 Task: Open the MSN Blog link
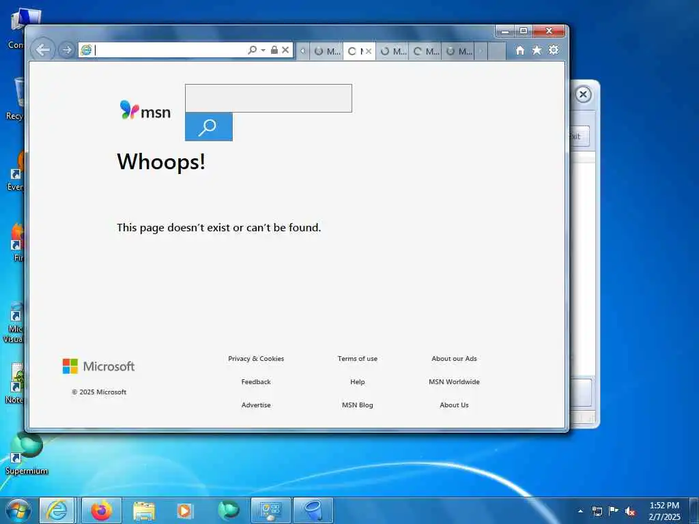click(x=358, y=405)
